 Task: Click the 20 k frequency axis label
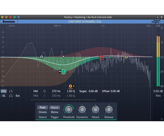pos(149,26)
